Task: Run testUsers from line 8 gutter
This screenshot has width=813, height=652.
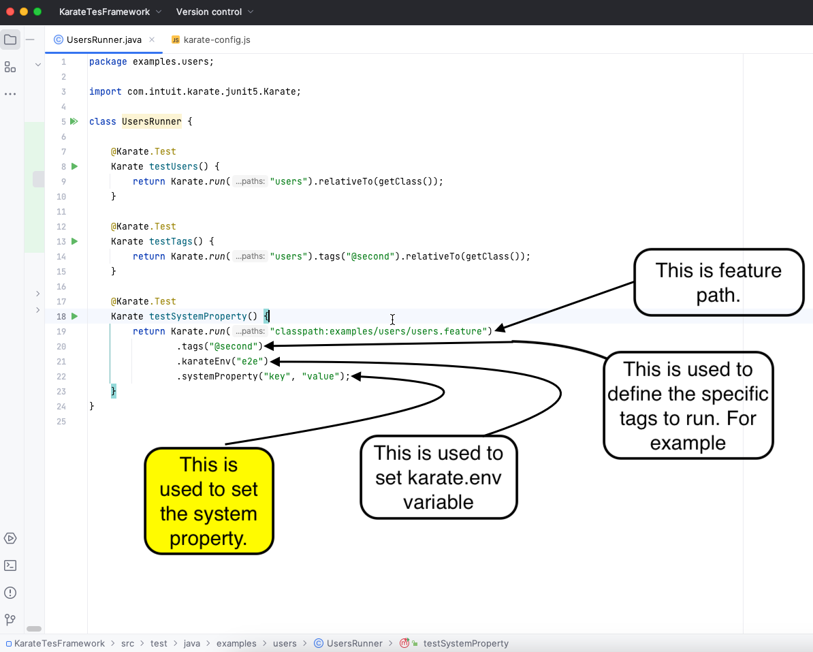Action: [x=74, y=166]
